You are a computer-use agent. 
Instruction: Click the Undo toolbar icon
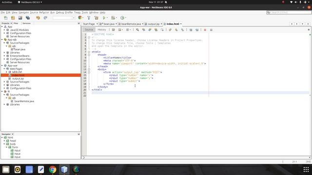[38, 18]
